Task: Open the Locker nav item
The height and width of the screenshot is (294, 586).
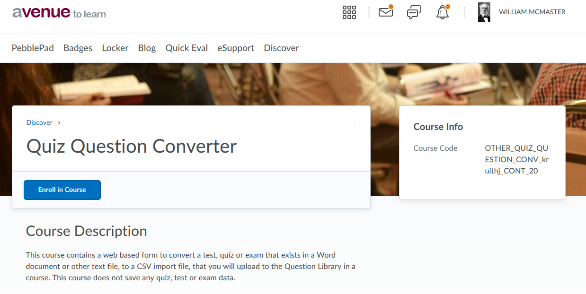Action: 115,48
